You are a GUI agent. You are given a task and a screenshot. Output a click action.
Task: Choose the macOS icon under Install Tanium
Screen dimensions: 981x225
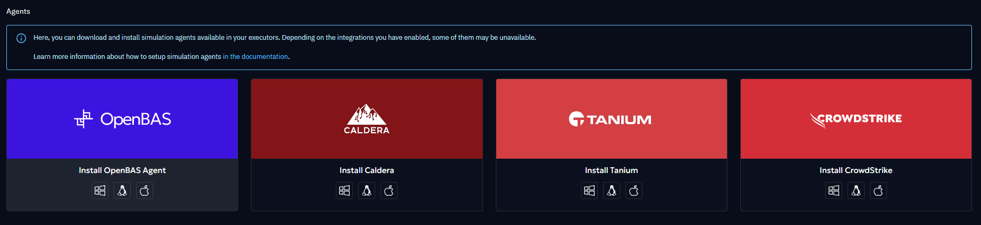(634, 191)
